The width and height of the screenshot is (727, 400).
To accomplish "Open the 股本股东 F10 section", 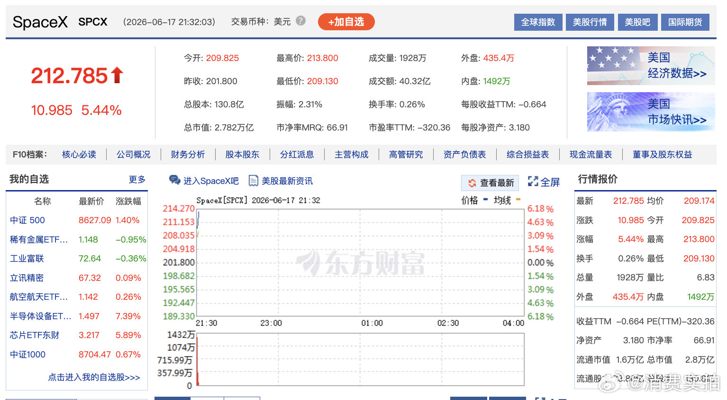I will [x=242, y=155].
